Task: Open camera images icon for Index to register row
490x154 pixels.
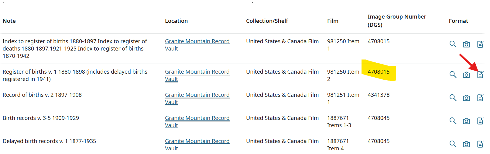Action: (466, 44)
